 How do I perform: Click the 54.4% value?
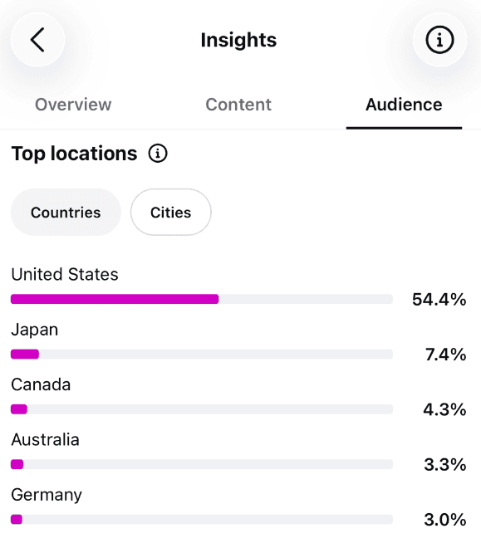pyautogui.click(x=439, y=300)
